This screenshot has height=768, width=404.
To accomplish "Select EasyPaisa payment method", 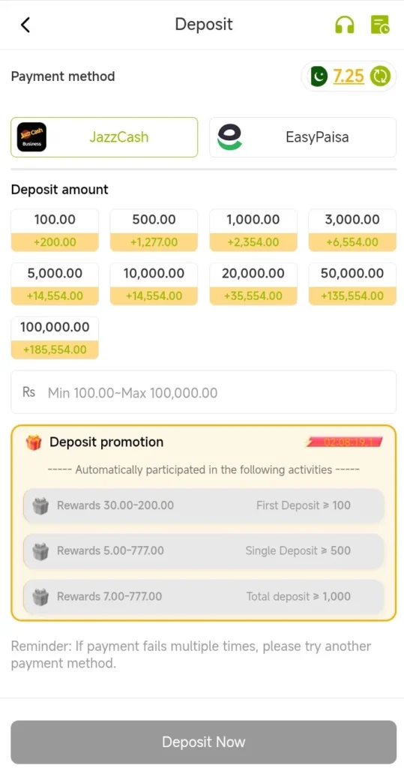I will 303,137.
